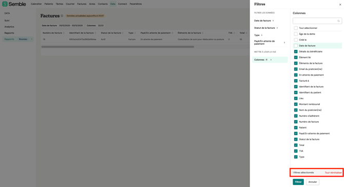Tick the Date de facture column checkbox

click(x=296, y=46)
